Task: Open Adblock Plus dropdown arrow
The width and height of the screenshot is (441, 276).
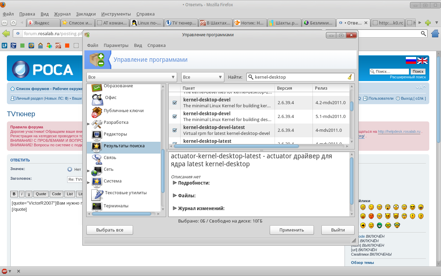Action: click(x=10, y=271)
